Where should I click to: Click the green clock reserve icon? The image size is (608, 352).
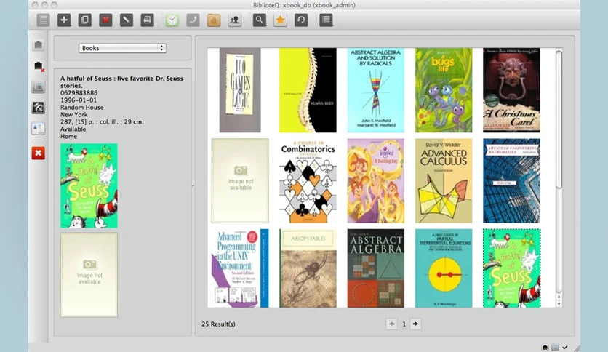pos(172,20)
